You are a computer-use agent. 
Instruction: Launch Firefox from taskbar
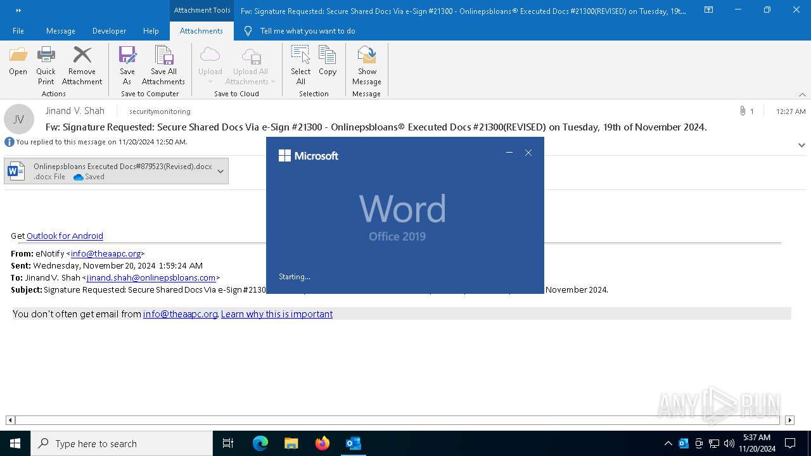(x=322, y=443)
